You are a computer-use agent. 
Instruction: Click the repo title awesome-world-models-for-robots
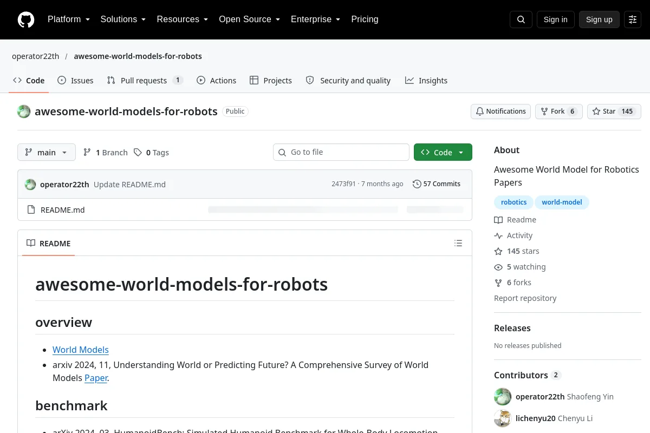tap(126, 111)
